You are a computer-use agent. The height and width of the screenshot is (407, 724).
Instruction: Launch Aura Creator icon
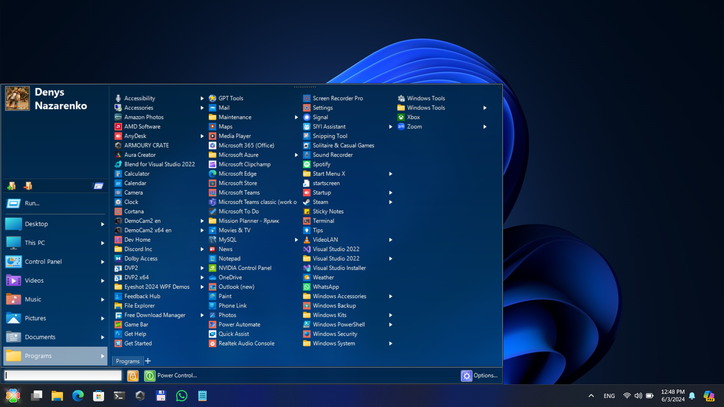[x=118, y=155]
